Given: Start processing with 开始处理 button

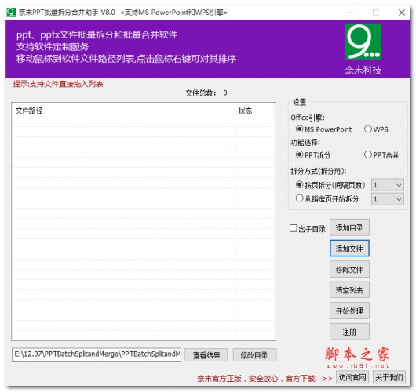Looking at the screenshot, I should pyautogui.click(x=349, y=310).
